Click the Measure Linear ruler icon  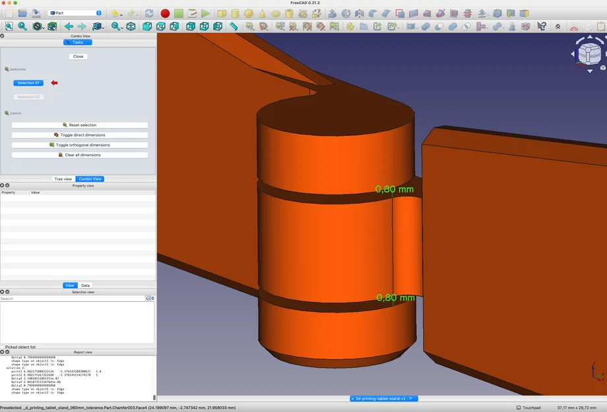click(234, 26)
